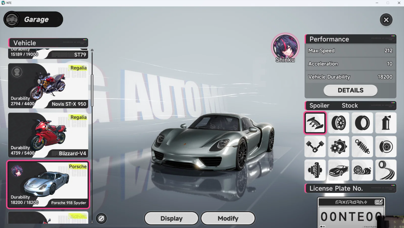Image resolution: width=404 pixels, height=228 pixels.
Task: Click the scrollbar down arrow
Action: [x=92, y=222]
